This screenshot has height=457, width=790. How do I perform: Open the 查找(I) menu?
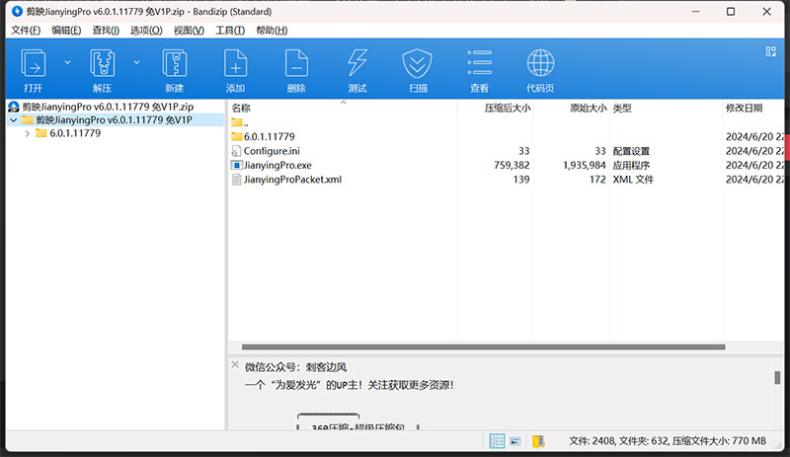(106, 31)
